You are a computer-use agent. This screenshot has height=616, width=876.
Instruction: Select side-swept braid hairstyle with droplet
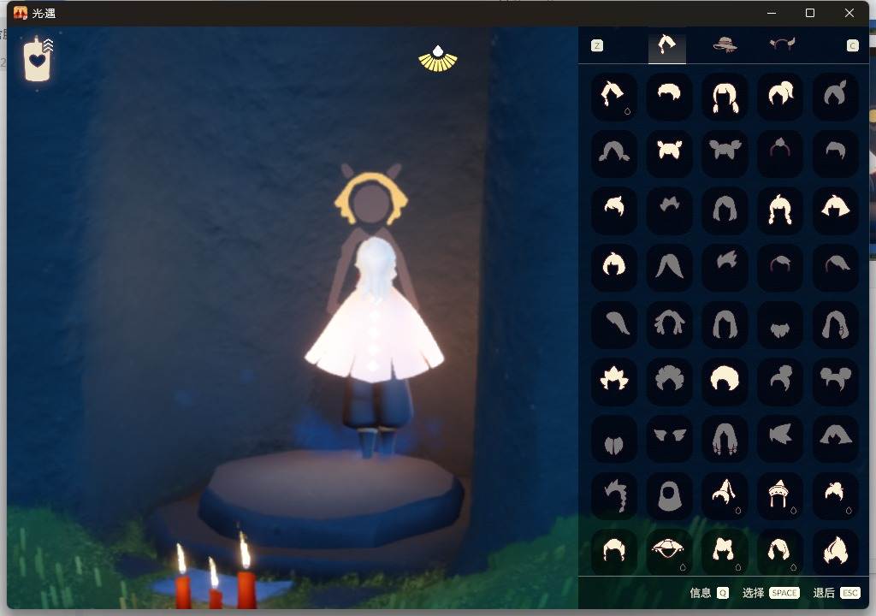pyautogui.click(x=614, y=96)
